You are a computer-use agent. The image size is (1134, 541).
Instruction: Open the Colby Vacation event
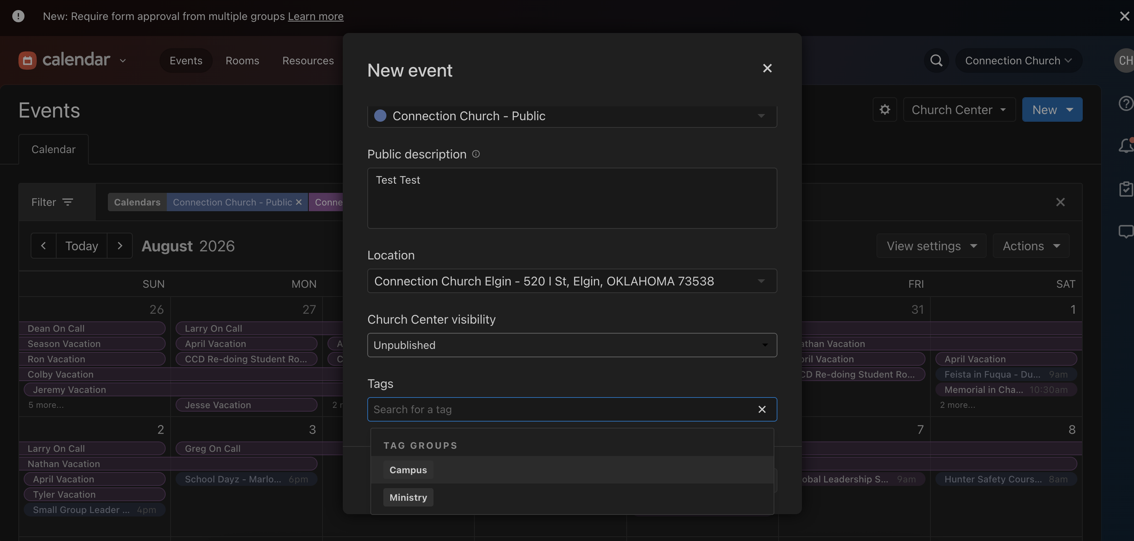pyautogui.click(x=181, y=375)
